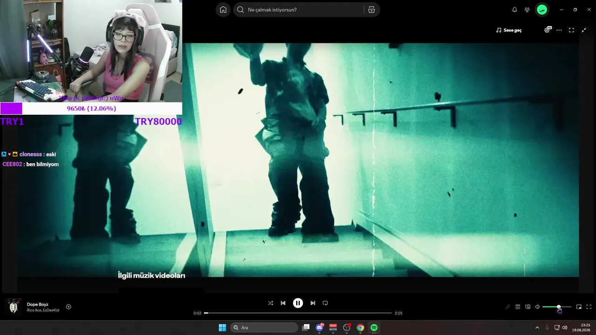596x335 pixels.
Task: Open the 'Dope Boyz' song title link
Action: click(x=38, y=304)
